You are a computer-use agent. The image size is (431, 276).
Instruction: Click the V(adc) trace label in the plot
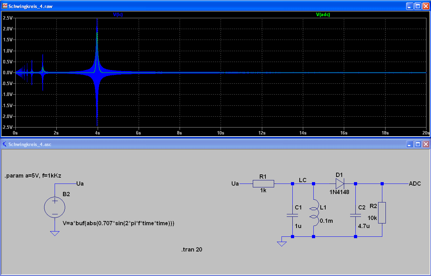point(323,15)
